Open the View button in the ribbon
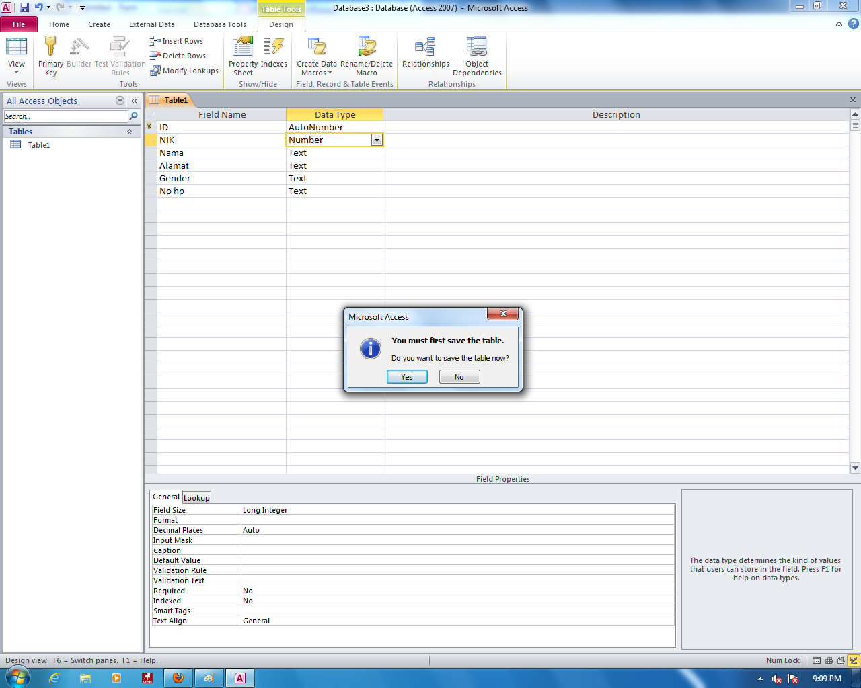The image size is (861, 688). point(16,56)
